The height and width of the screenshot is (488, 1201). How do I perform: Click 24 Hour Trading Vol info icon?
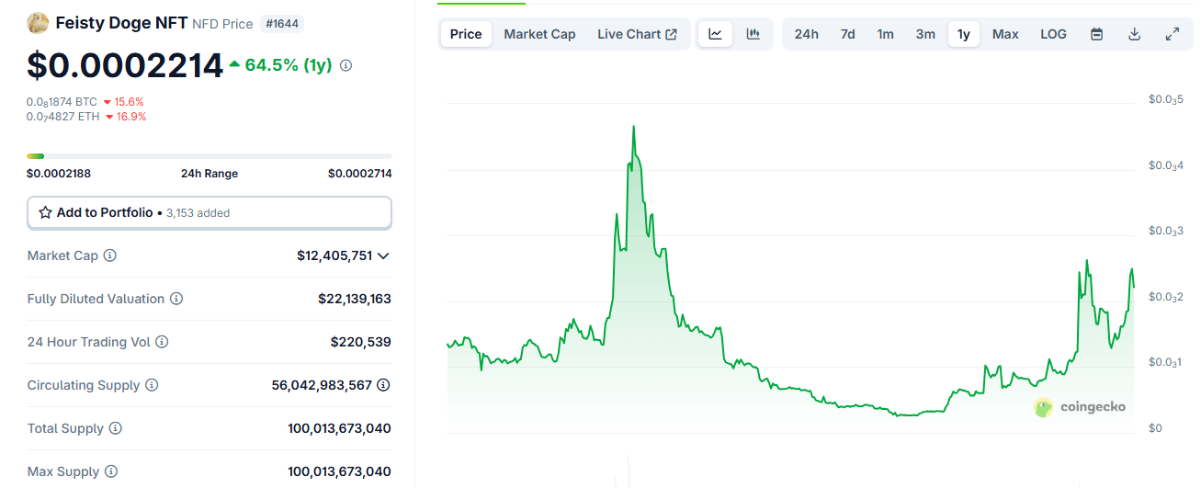162,342
